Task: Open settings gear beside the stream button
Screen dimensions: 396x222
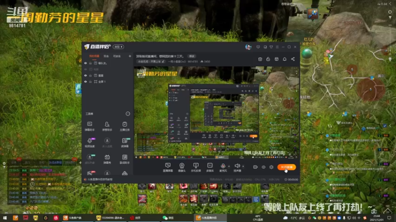Action: (x=271, y=167)
